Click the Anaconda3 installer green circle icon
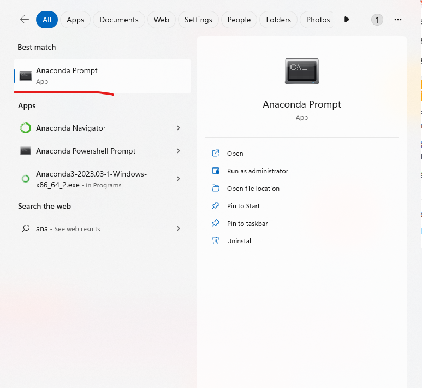The width and height of the screenshot is (422, 388). (x=26, y=179)
